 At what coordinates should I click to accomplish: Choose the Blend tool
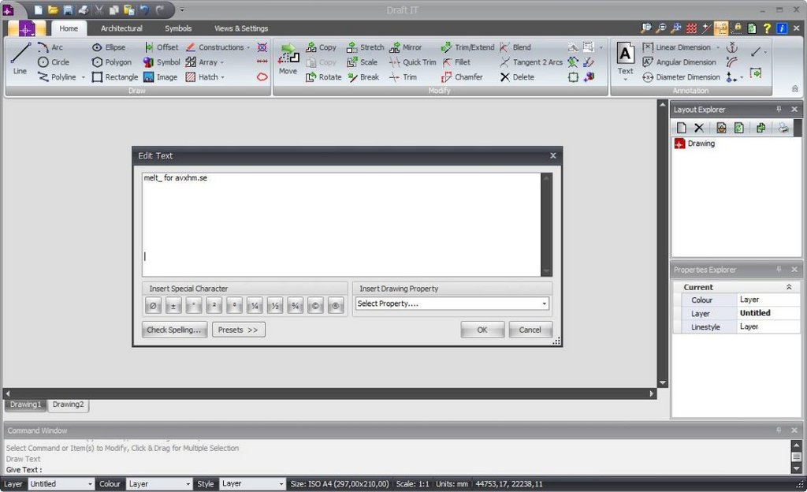515,47
